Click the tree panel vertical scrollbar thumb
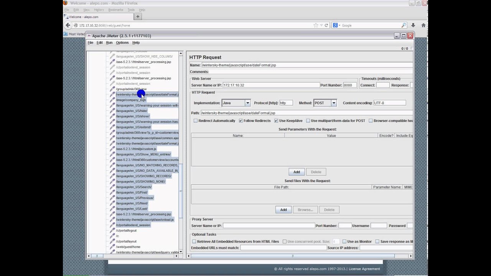This screenshot has width=491, height=276. (181, 191)
